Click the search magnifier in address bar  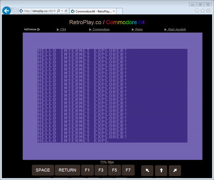59,11
